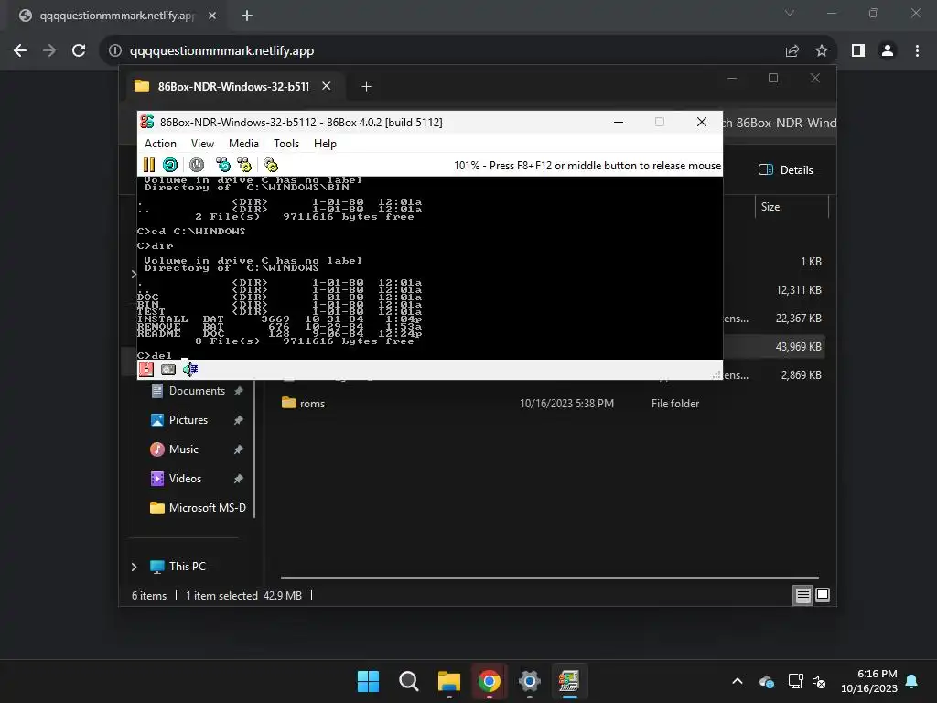Open the View menu in 86Box
This screenshot has height=703, width=937.
pyautogui.click(x=202, y=144)
